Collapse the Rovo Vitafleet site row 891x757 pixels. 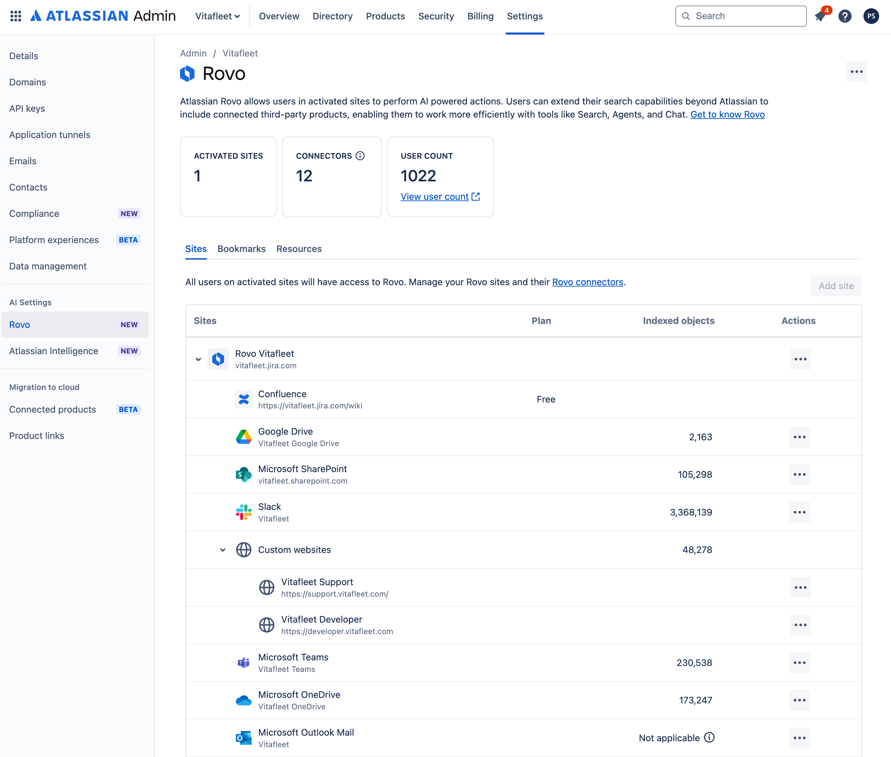pos(198,359)
